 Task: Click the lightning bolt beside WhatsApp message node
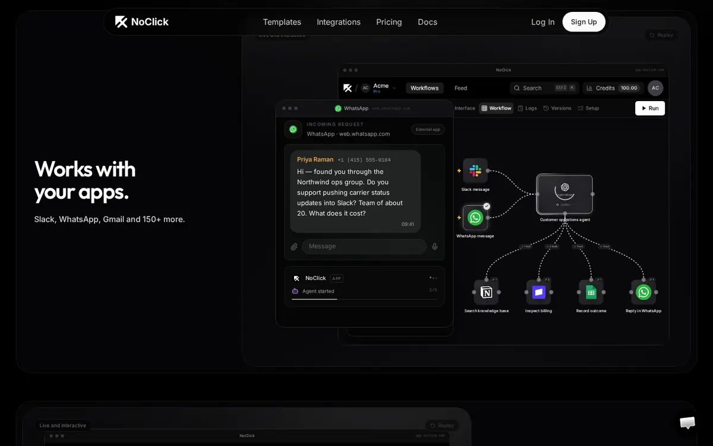(x=459, y=218)
